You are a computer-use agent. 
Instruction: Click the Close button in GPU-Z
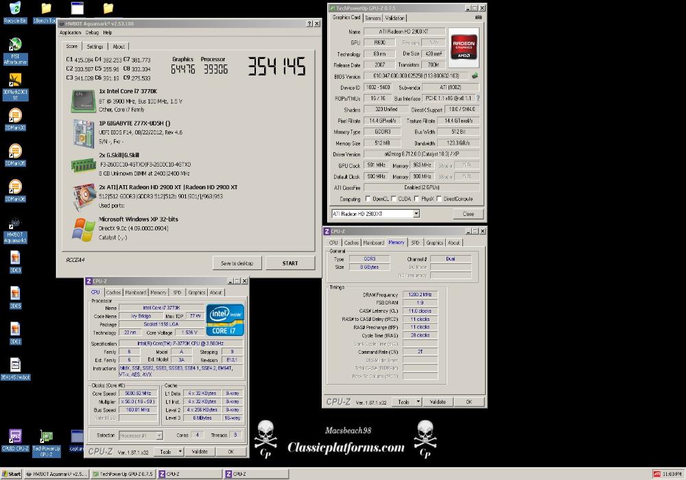coord(468,214)
